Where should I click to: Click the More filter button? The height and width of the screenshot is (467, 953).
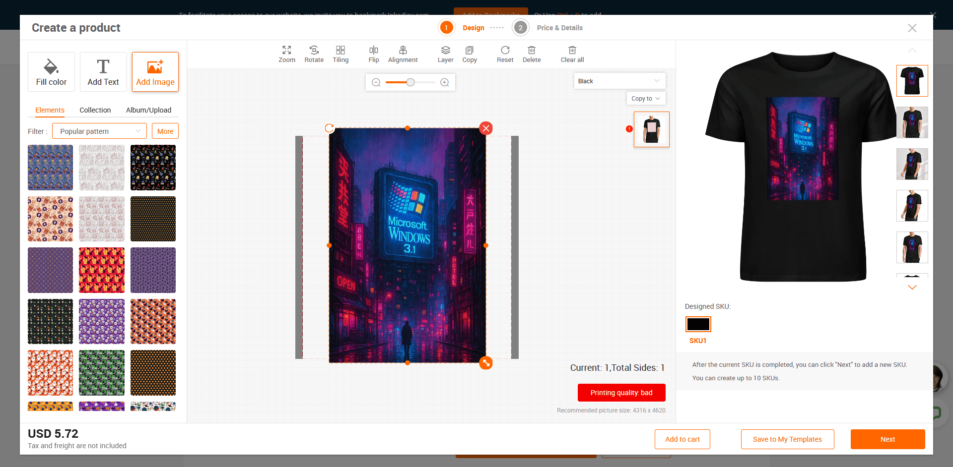pos(165,131)
